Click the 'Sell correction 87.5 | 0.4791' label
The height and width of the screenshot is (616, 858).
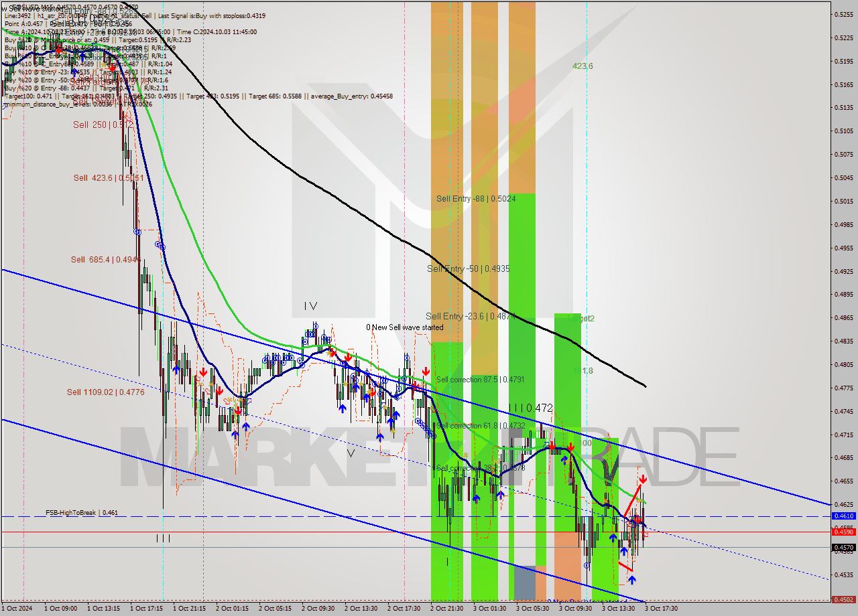coord(480,379)
